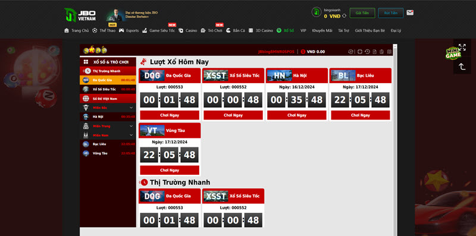Click the HN Hà Nội thumbnail image

pos(279,75)
